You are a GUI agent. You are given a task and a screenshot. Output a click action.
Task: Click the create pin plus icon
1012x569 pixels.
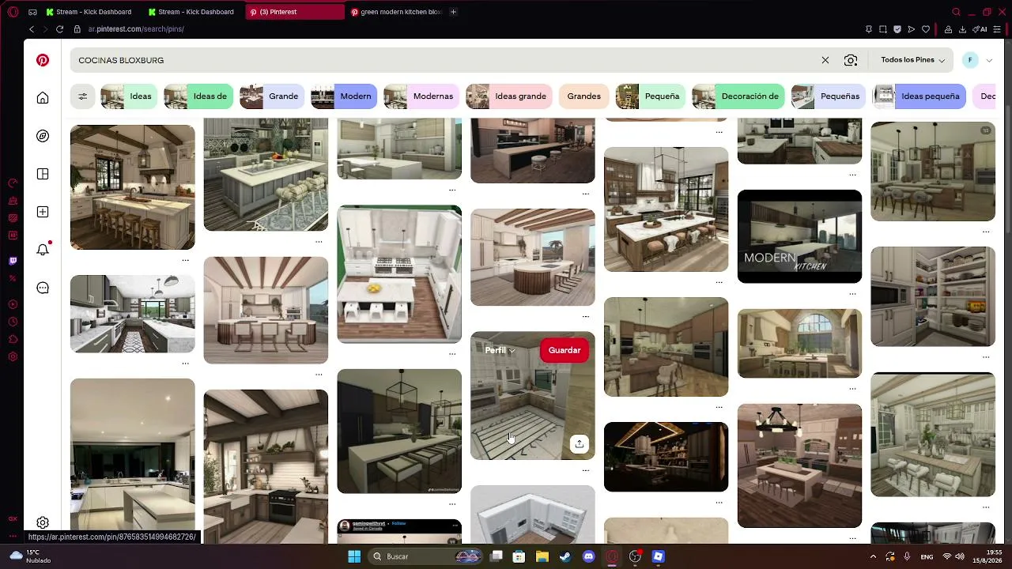(x=43, y=212)
